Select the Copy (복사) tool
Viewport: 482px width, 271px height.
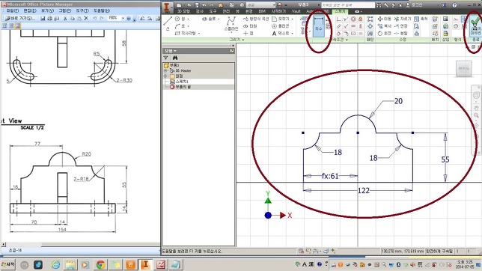tap(384, 26)
